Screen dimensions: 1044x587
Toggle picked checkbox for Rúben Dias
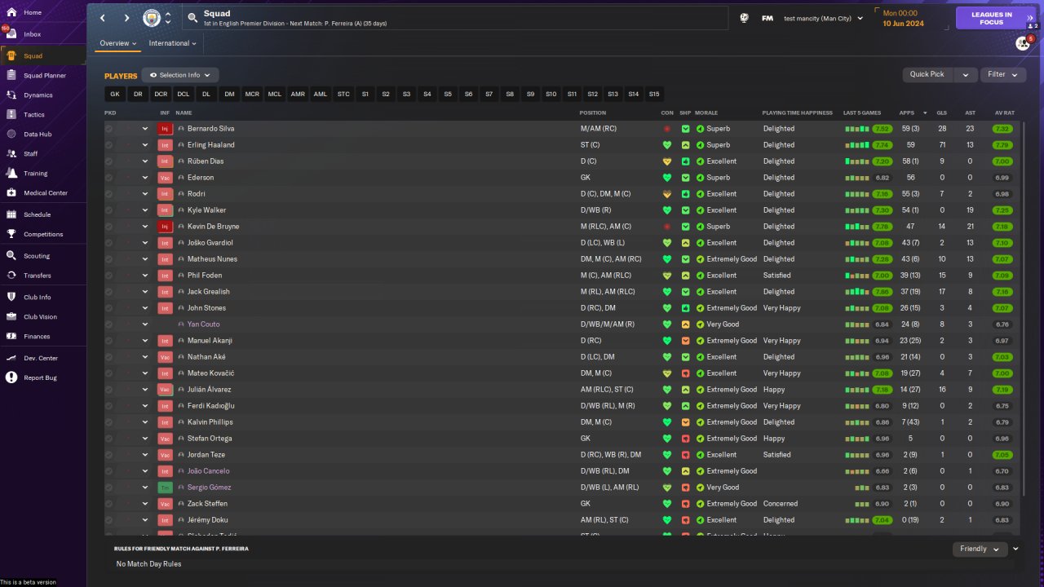pyautogui.click(x=109, y=161)
